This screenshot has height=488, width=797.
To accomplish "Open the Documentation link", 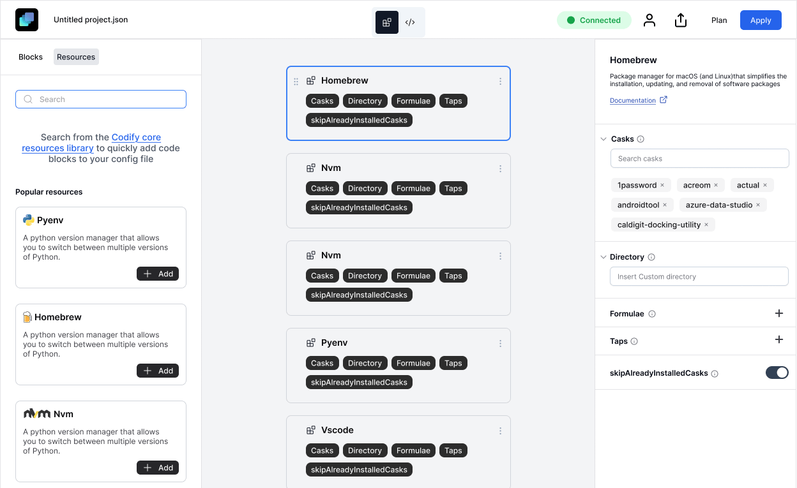I will click(633, 100).
